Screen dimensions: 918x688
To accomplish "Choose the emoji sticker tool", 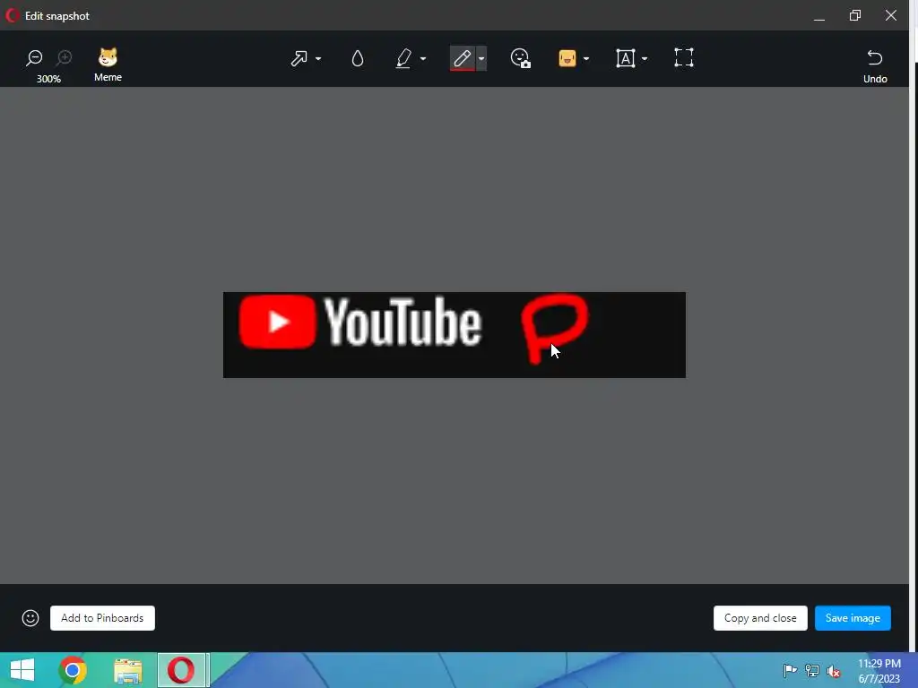I will (x=567, y=58).
